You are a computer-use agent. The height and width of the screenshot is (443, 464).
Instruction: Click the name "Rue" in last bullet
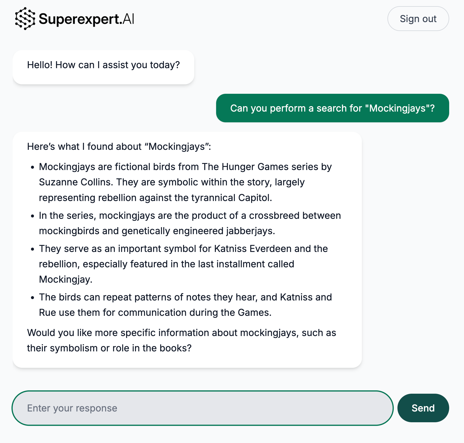pos(47,313)
